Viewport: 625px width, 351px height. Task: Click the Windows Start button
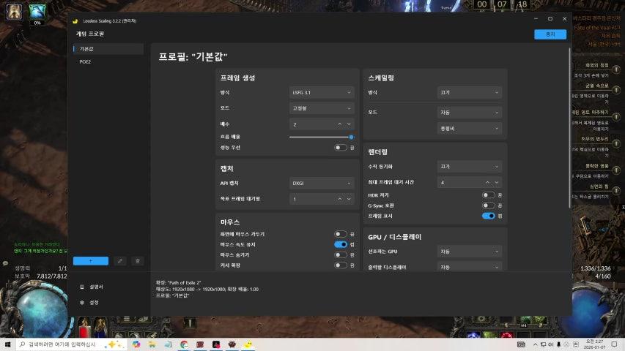[x=8, y=344]
